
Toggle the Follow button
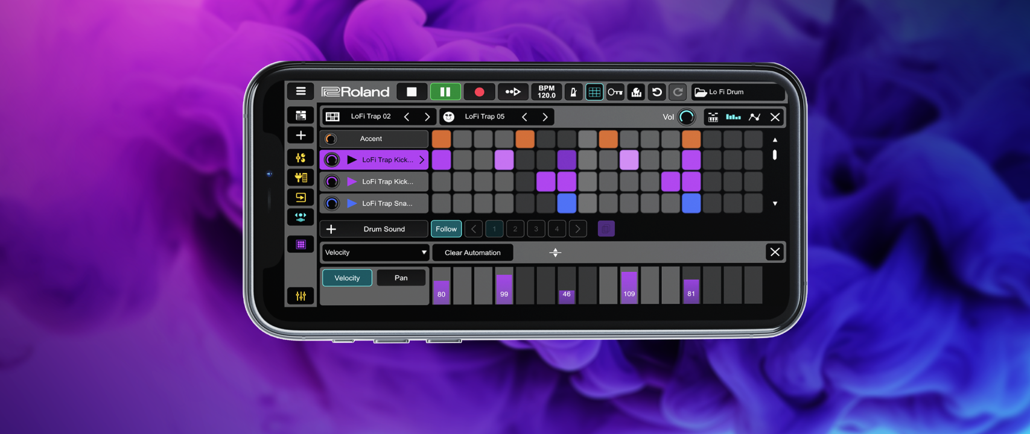click(447, 229)
